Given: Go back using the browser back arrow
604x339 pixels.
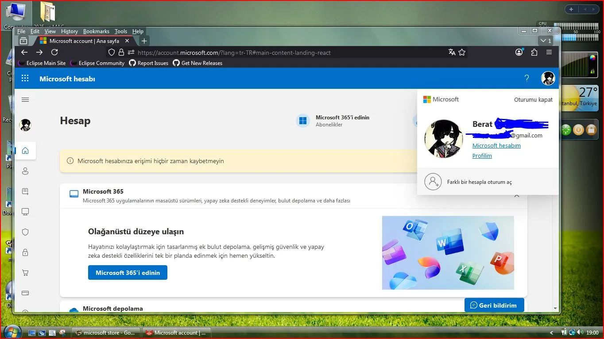Looking at the screenshot, I should pos(24,52).
